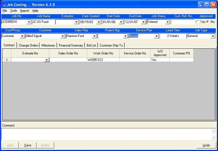The image size is (218, 151).
Task: Open the Start Date dropdown calendar
Action: (121, 22)
